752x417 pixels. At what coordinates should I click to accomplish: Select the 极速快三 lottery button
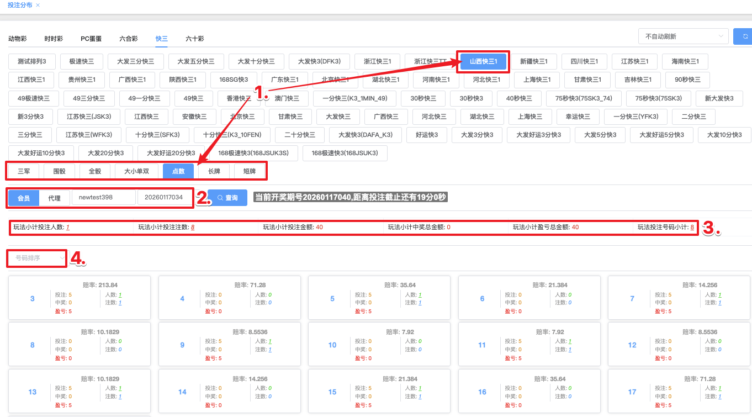[x=77, y=61]
